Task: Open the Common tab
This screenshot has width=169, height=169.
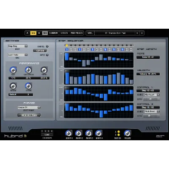Action: (x=53, y=33)
